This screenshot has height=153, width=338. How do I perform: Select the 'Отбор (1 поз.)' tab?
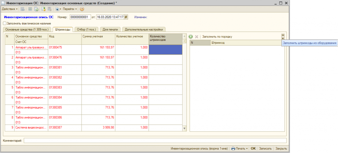click(86, 30)
